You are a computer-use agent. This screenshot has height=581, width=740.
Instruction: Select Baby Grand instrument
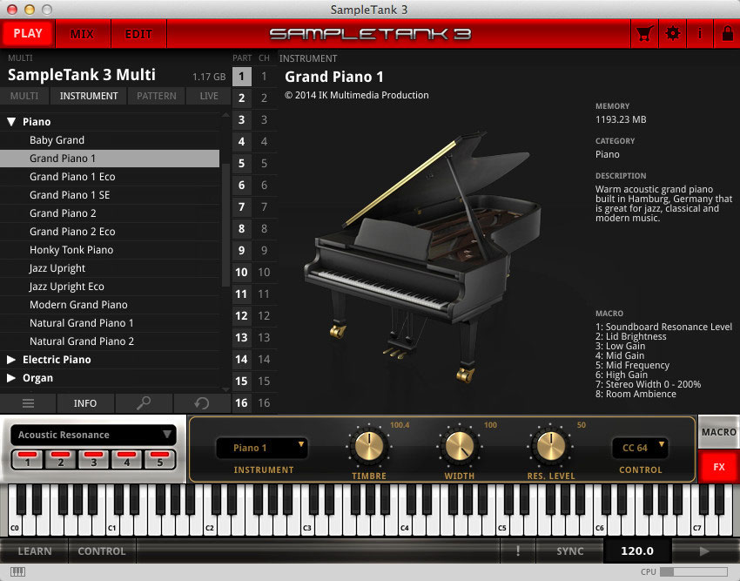coord(110,140)
